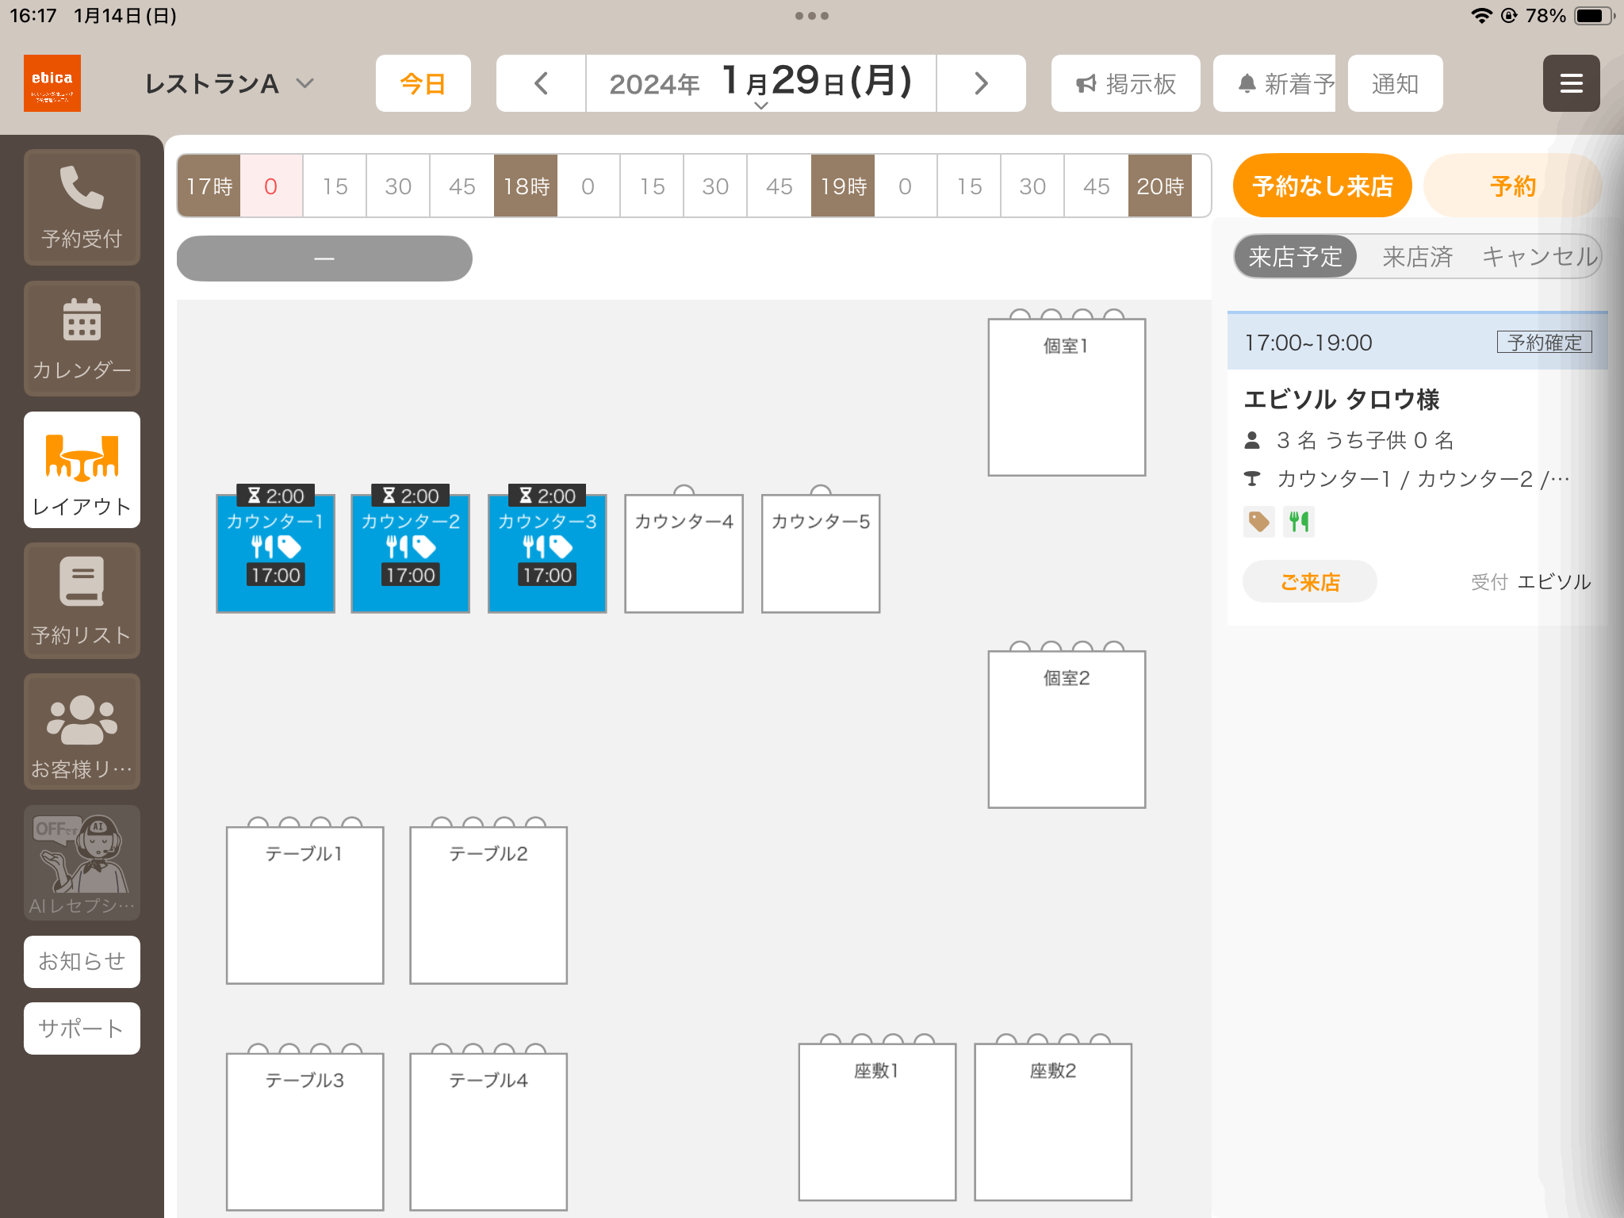Select the 15 slot after 19時
Viewport: 1624px width, 1218px height.
(x=969, y=186)
